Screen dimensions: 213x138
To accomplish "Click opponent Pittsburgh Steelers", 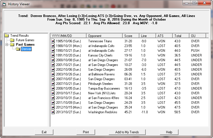I will [100, 84].
